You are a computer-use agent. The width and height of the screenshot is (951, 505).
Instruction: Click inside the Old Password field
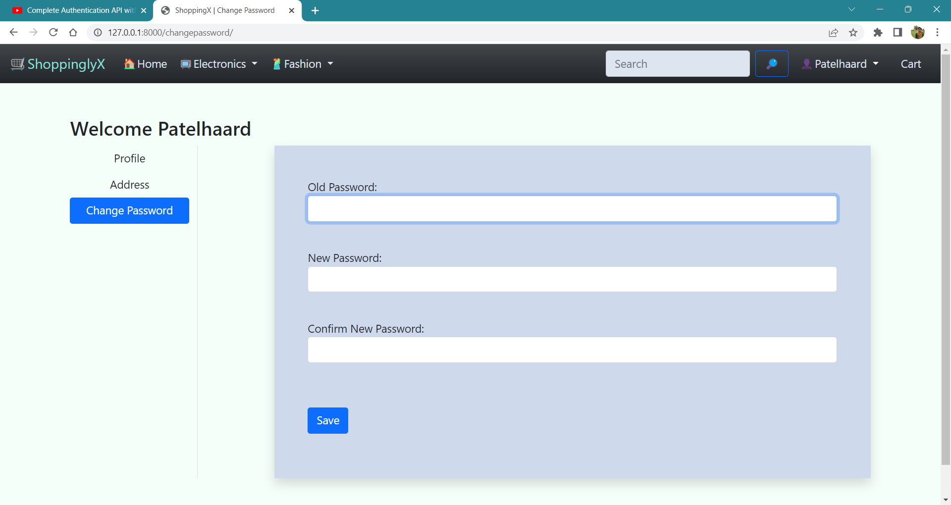point(572,208)
